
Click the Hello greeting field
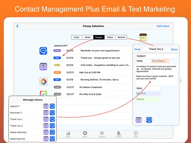tap(143, 61)
